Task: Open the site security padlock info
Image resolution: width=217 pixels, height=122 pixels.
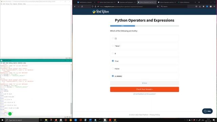Action: [95, 6]
